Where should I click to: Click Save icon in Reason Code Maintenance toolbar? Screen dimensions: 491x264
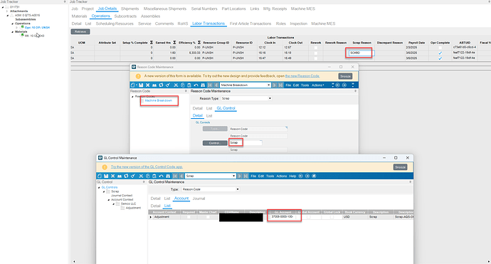coord(141,85)
